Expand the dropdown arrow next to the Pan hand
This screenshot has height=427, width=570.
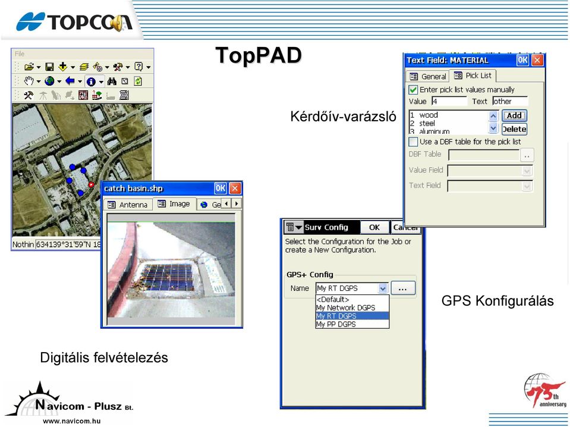pos(39,81)
